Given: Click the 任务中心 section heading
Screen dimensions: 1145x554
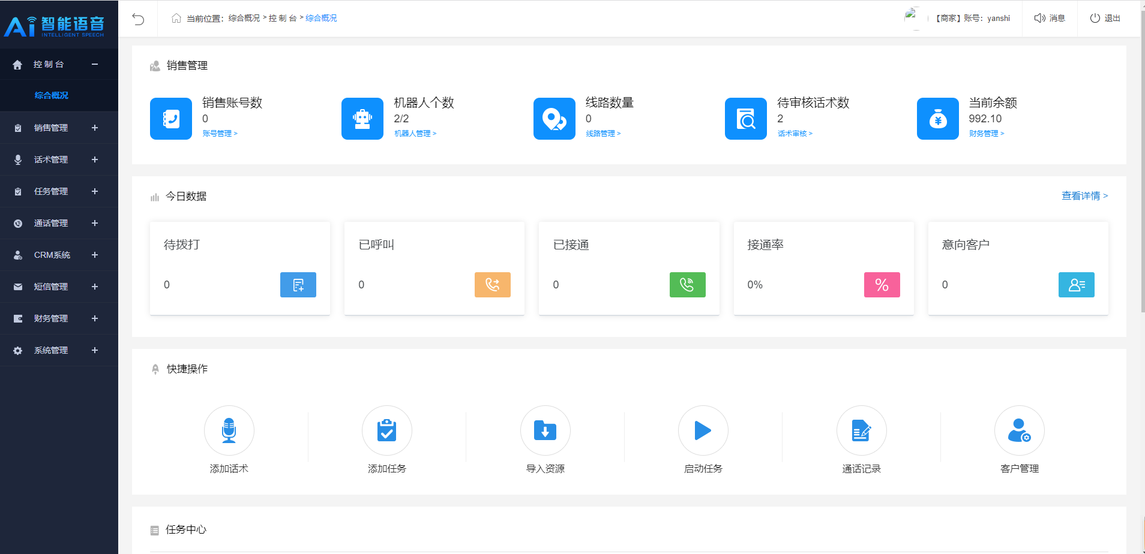Looking at the screenshot, I should [x=186, y=529].
